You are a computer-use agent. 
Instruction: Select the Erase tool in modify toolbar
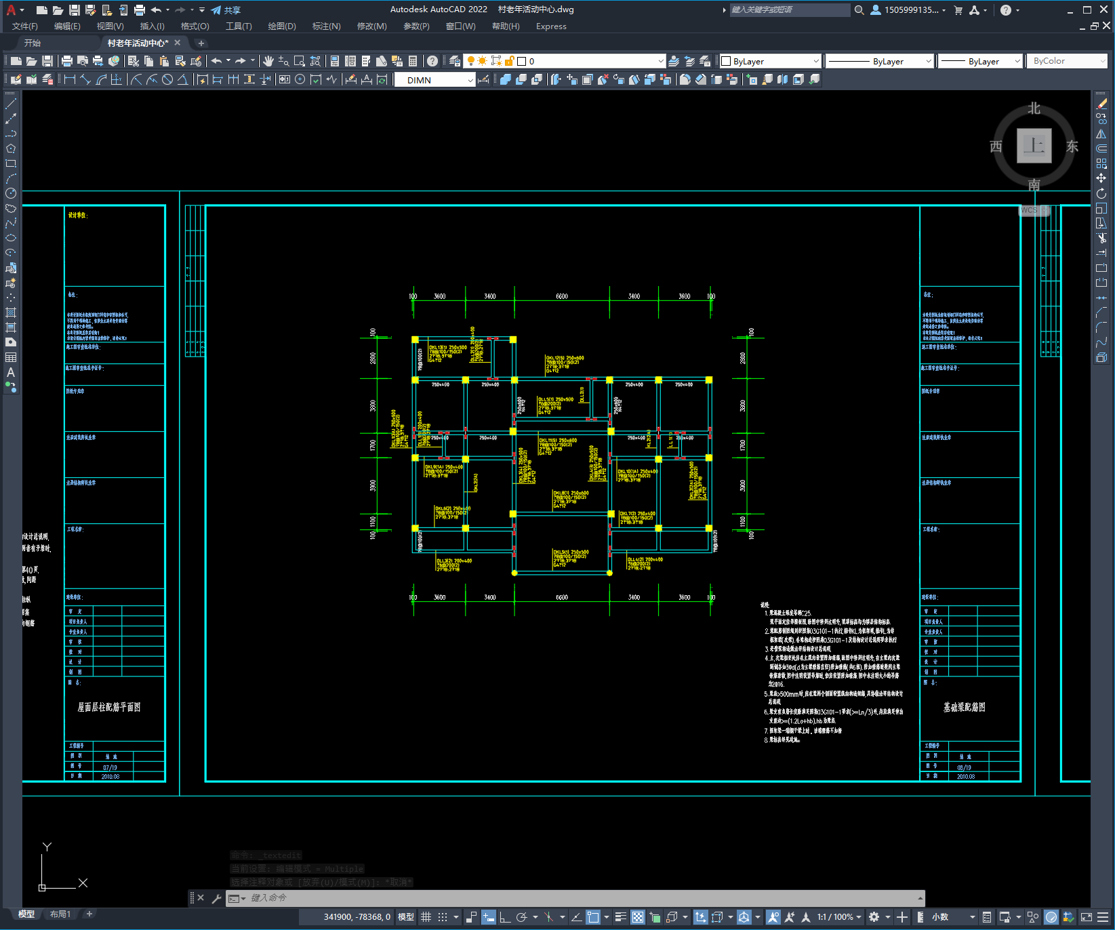[1101, 104]
